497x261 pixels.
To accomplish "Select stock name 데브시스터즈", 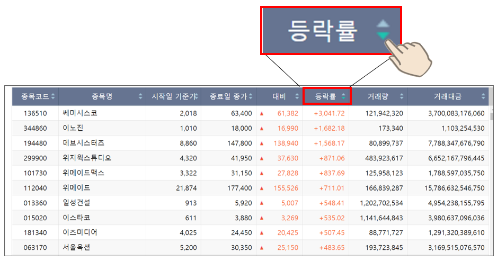I will 83,143.
